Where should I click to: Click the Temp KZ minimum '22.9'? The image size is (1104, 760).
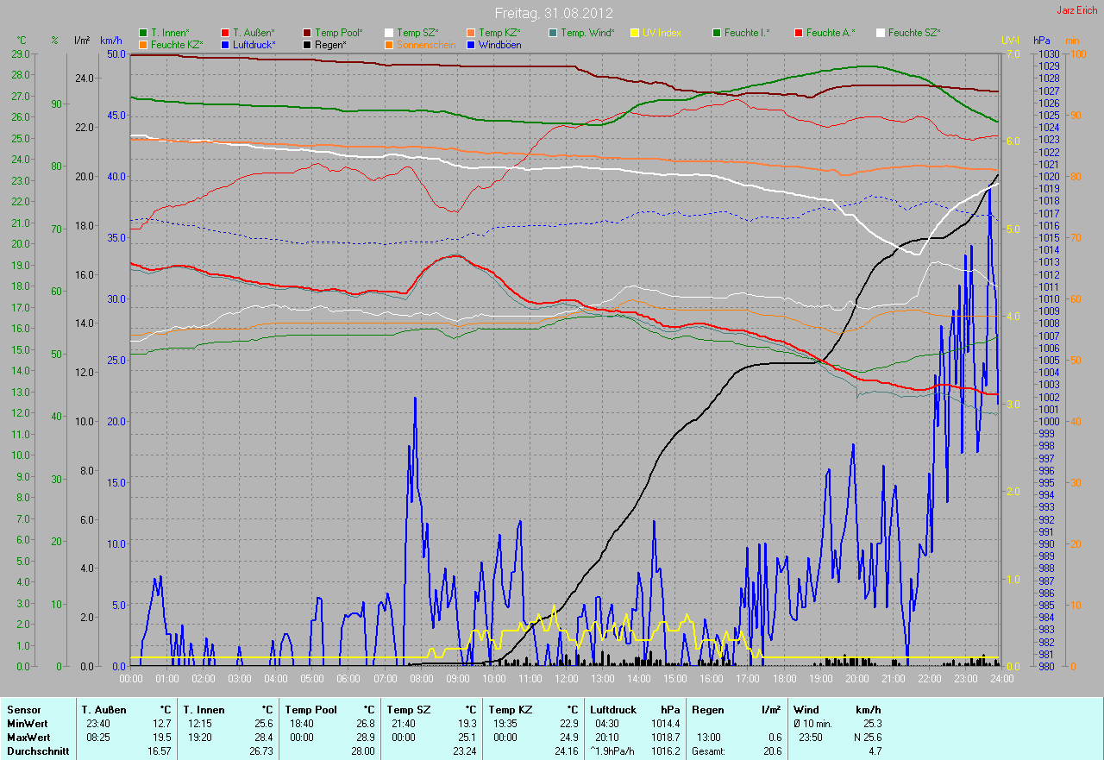click(x=568, y=723)
